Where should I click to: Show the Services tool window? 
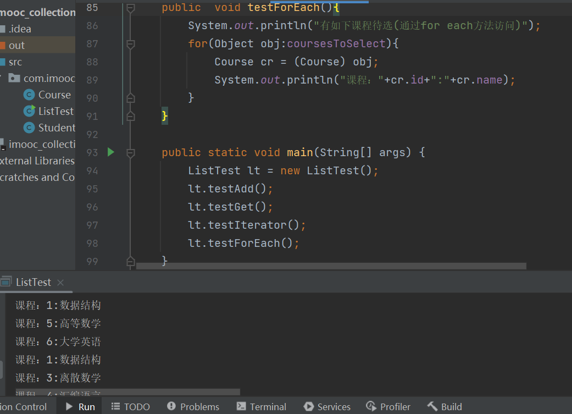point(327,407)
